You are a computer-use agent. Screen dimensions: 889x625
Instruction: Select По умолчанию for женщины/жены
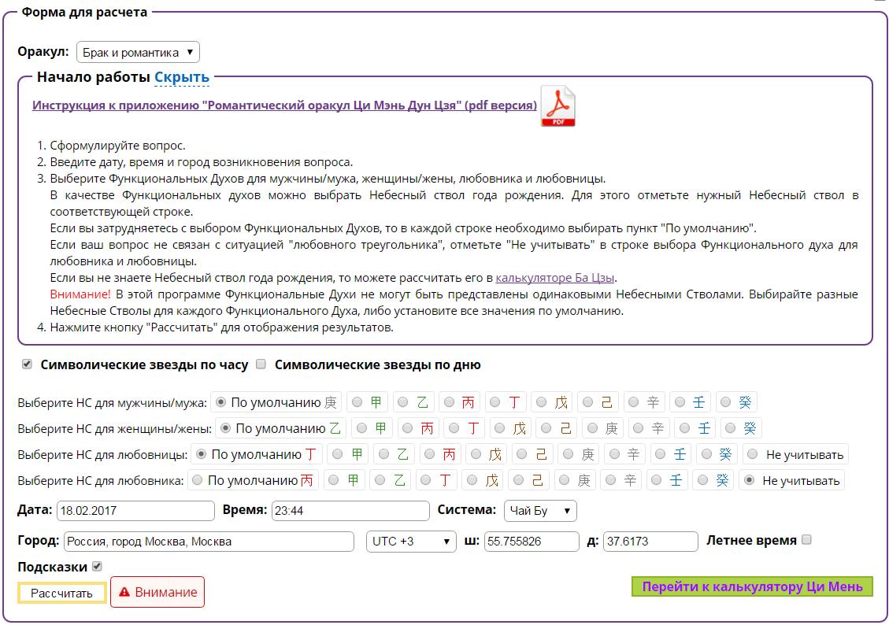point(226,427)
